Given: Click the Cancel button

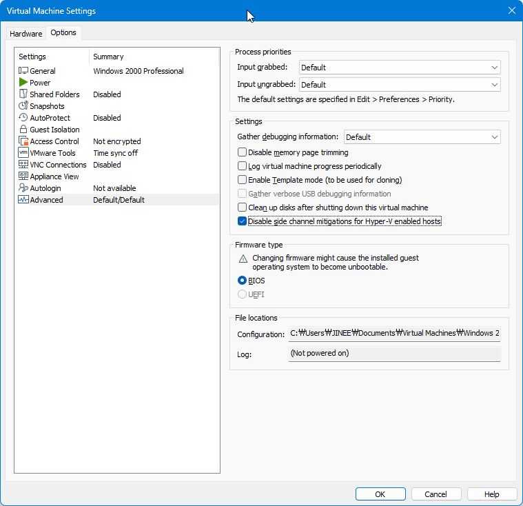Looking at the screenshot, I should 436,494.
